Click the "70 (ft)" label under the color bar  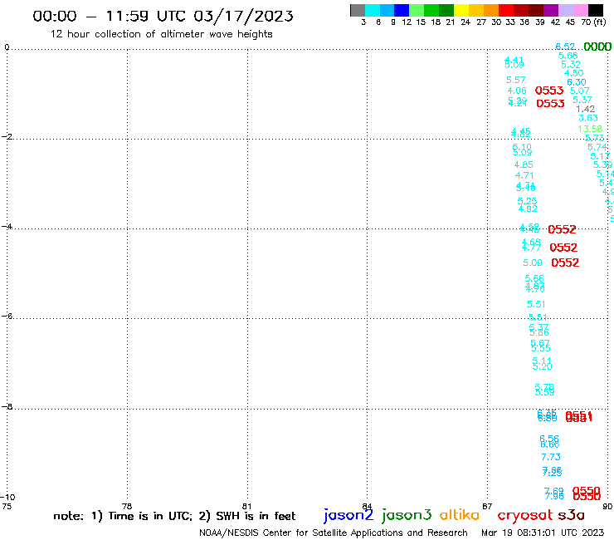(x=593, y=22)
